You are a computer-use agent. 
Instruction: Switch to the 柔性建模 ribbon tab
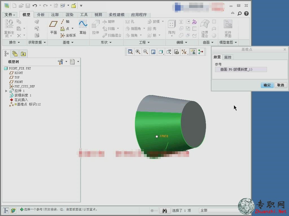117,15
